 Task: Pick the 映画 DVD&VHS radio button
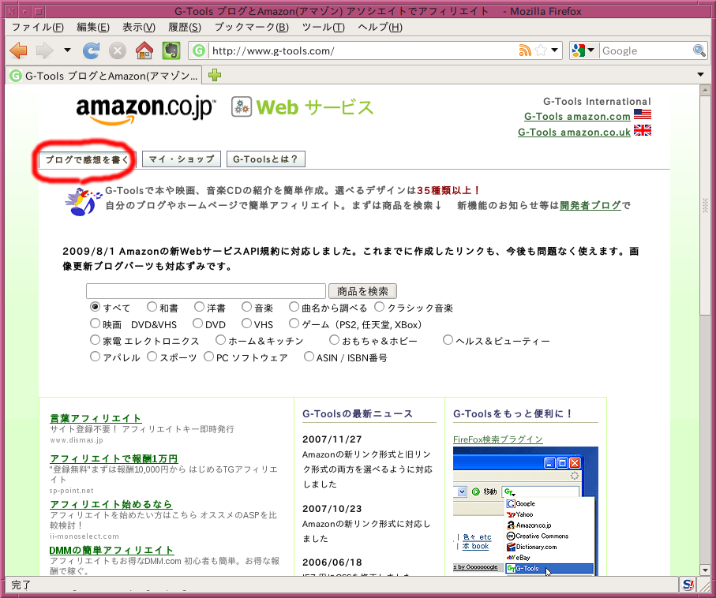[95, 323]
